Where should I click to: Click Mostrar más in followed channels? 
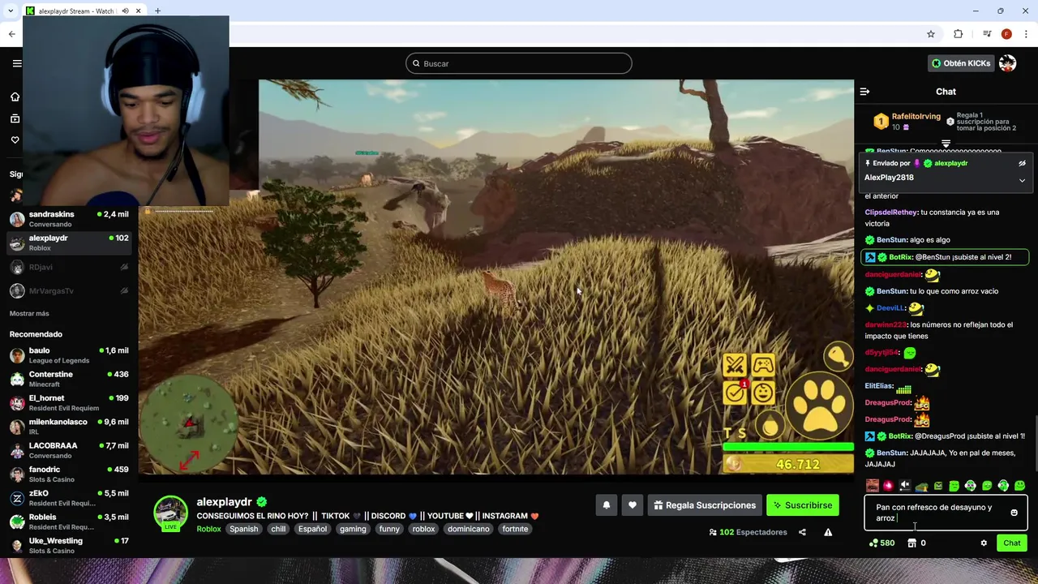pos(29,313)
